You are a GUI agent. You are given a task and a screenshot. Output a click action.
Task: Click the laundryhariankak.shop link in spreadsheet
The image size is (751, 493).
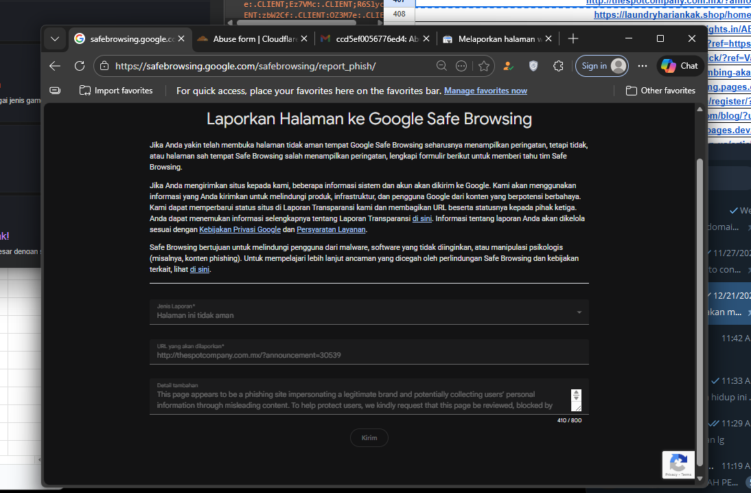[673, 15]
